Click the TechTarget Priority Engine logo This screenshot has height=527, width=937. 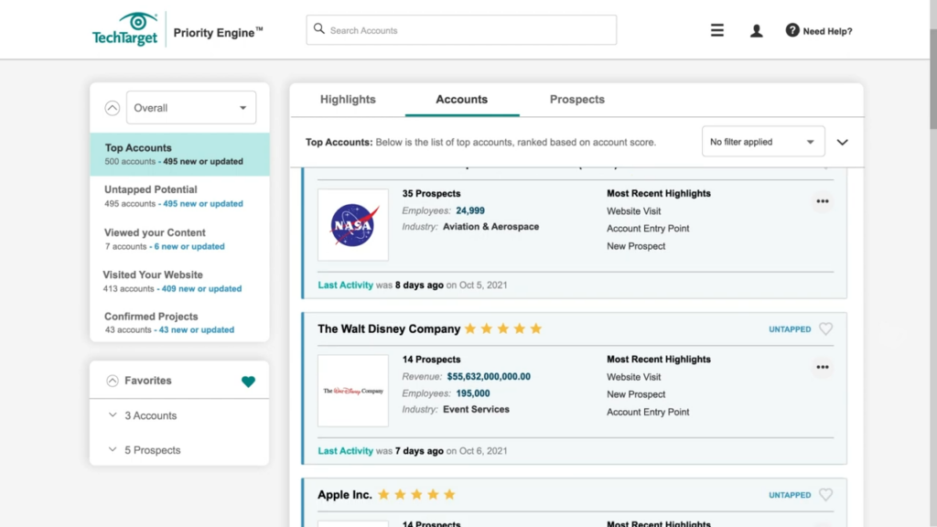tap(124, 28)
